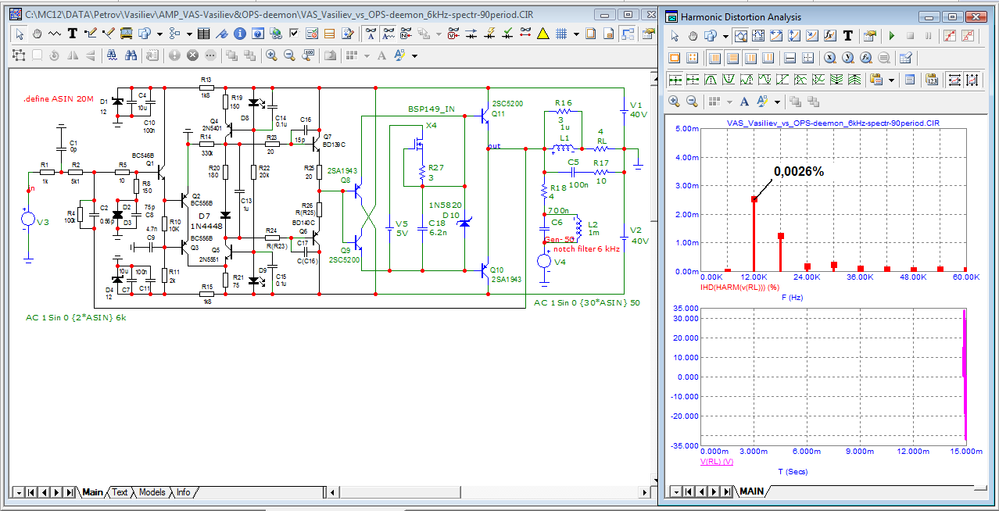Click the yellow triangle warning icon
This screenshot has width=999, height=511.
click(542, 34)
